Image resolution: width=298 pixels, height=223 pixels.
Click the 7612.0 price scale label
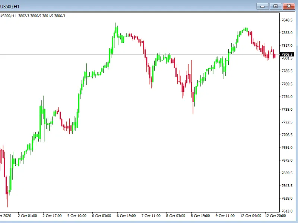(287, 211)
